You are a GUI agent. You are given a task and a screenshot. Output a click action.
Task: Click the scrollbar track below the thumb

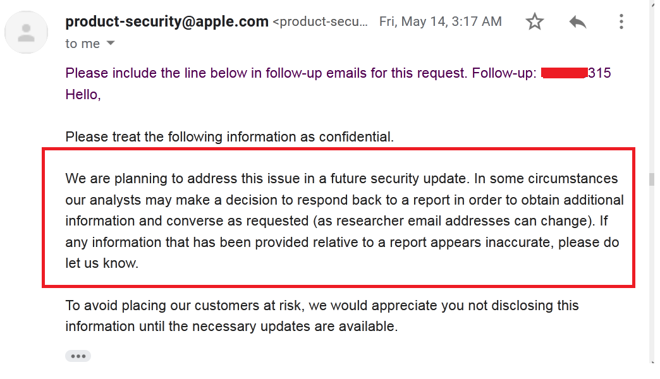[x=652, y=284]
